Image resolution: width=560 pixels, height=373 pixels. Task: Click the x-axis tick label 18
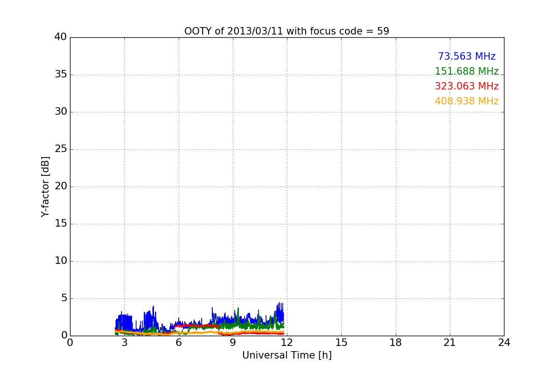[396, 343]
